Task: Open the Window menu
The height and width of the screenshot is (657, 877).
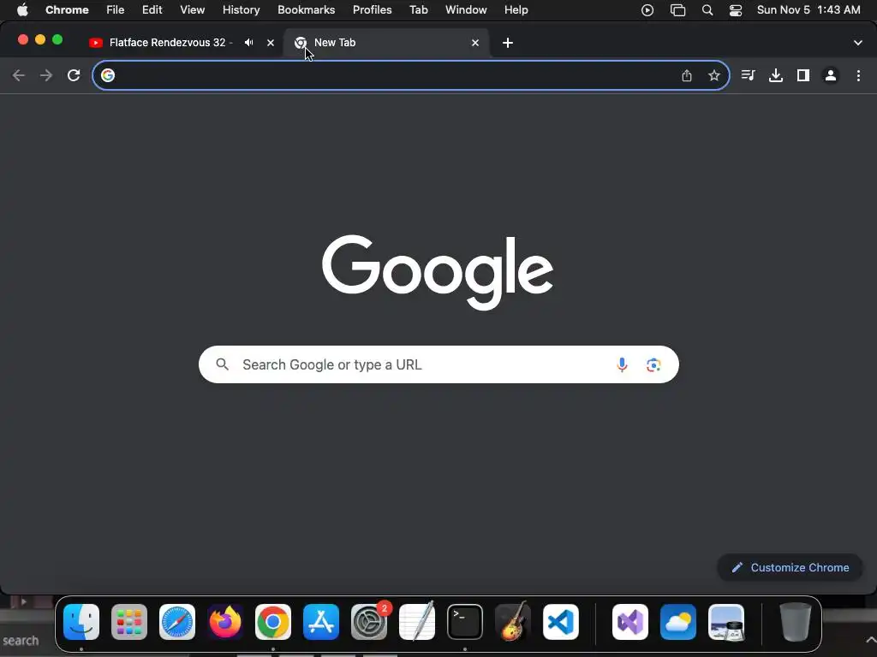Action: tap(466, 10)
